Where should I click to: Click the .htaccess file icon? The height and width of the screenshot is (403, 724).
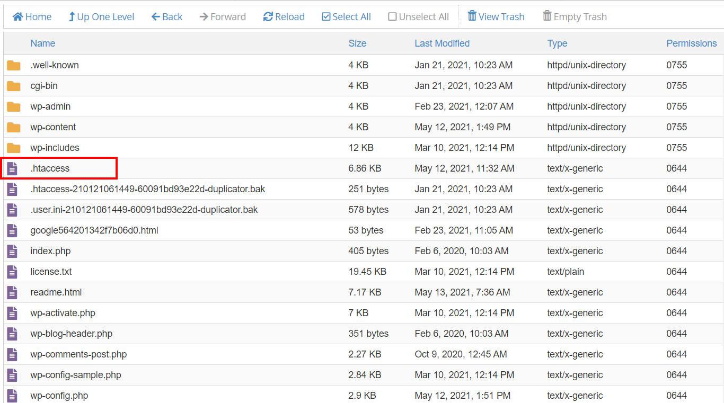point(12,169)
